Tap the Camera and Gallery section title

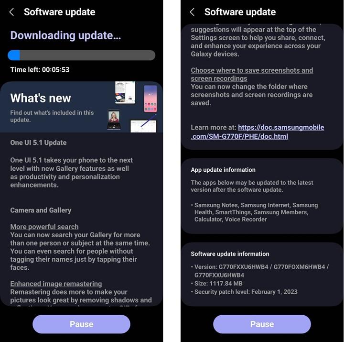click(41, 210)
